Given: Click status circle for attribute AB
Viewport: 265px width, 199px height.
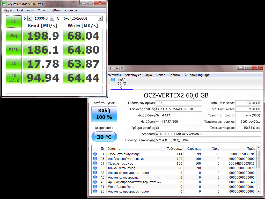Looking at the screenshot, I should (x=95, y=173).
